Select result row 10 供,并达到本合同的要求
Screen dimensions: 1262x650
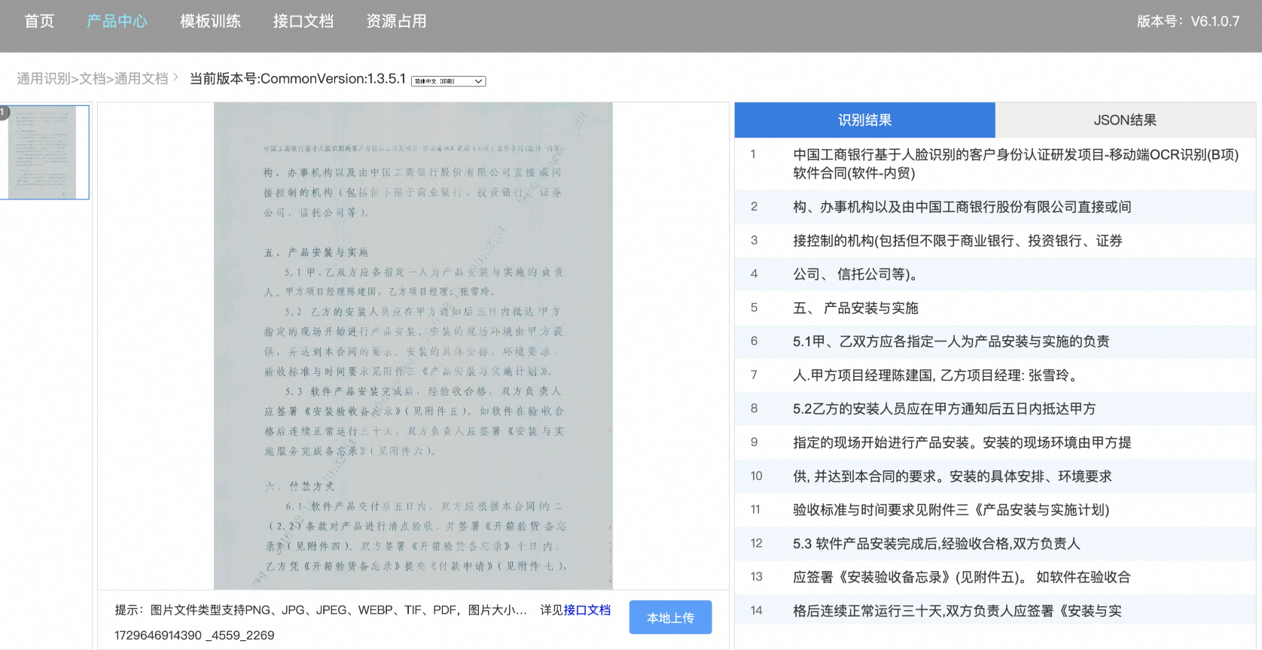coord(995,476)
